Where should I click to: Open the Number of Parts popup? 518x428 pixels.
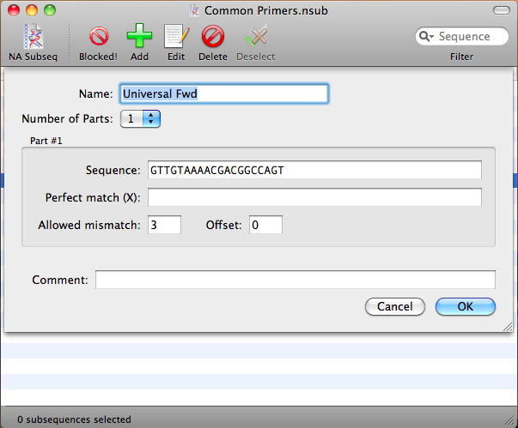141,119
